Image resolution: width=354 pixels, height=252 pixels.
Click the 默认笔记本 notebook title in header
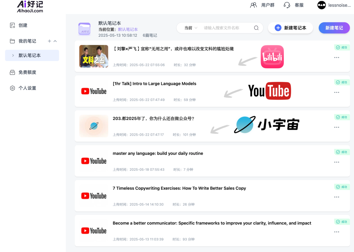click(109, 23)
